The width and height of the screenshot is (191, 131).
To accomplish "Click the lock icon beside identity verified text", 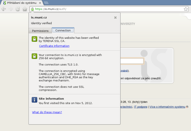I will tap(34, 39).
